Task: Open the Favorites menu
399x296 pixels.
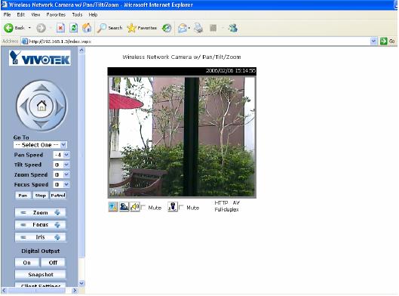Action: pyautogui.click(x=56, y=15)
